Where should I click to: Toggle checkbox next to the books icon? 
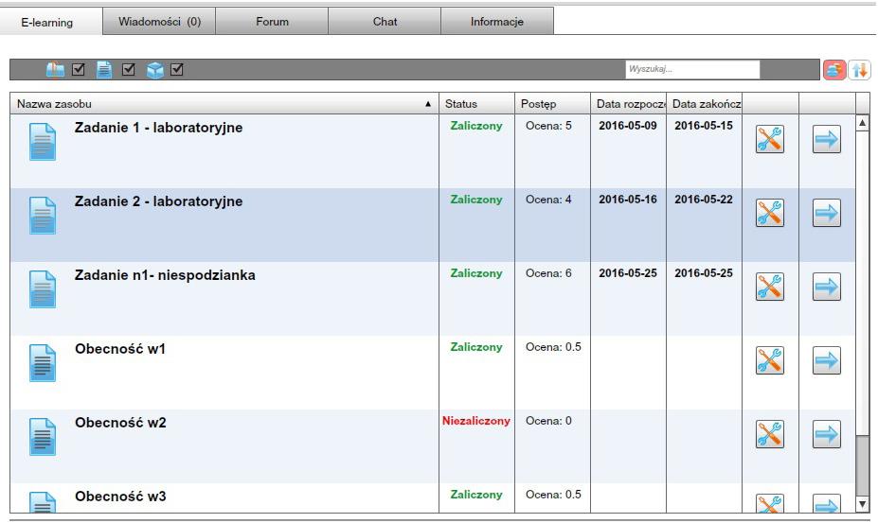[x=79, y=69]
